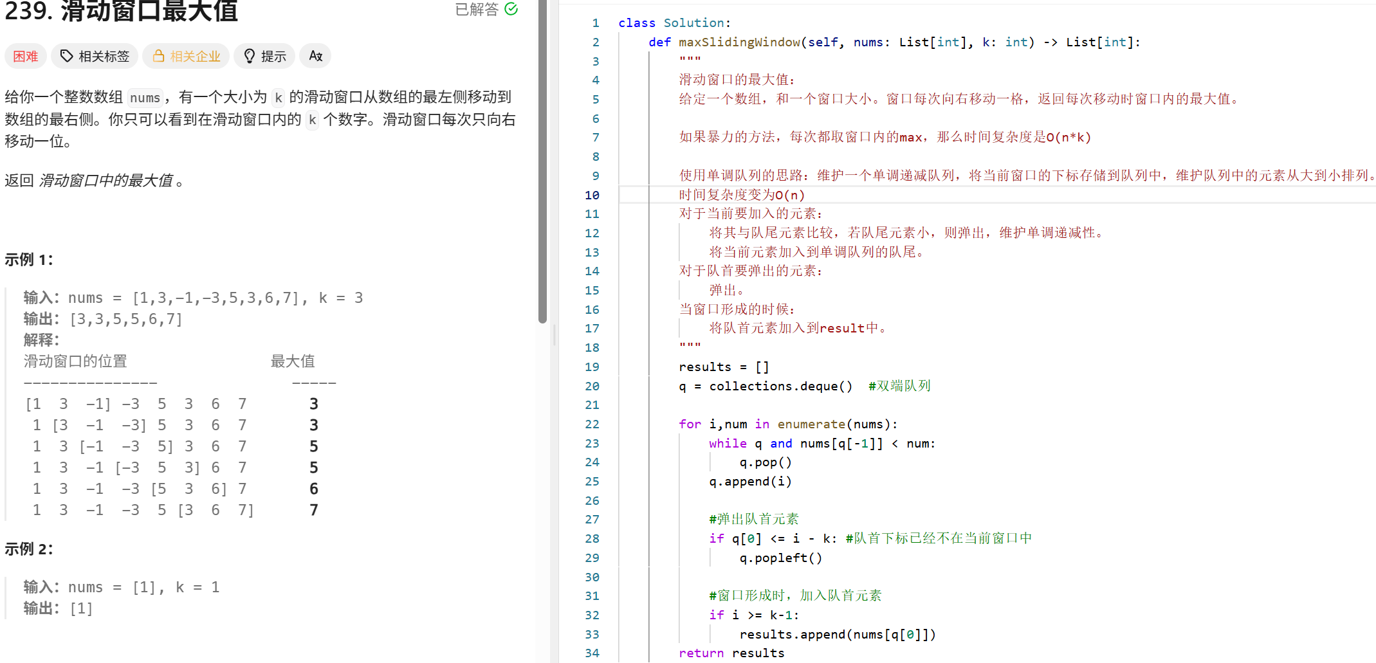Click the 如果暴力的方法 docstring line
Image resolution: width=1376 pixels, height=663 pixels.
point(885,137)
